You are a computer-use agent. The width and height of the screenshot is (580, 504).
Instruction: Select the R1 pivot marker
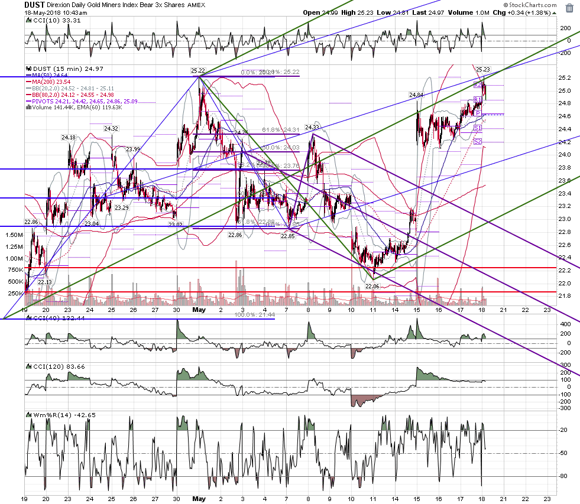pos(478,99)
